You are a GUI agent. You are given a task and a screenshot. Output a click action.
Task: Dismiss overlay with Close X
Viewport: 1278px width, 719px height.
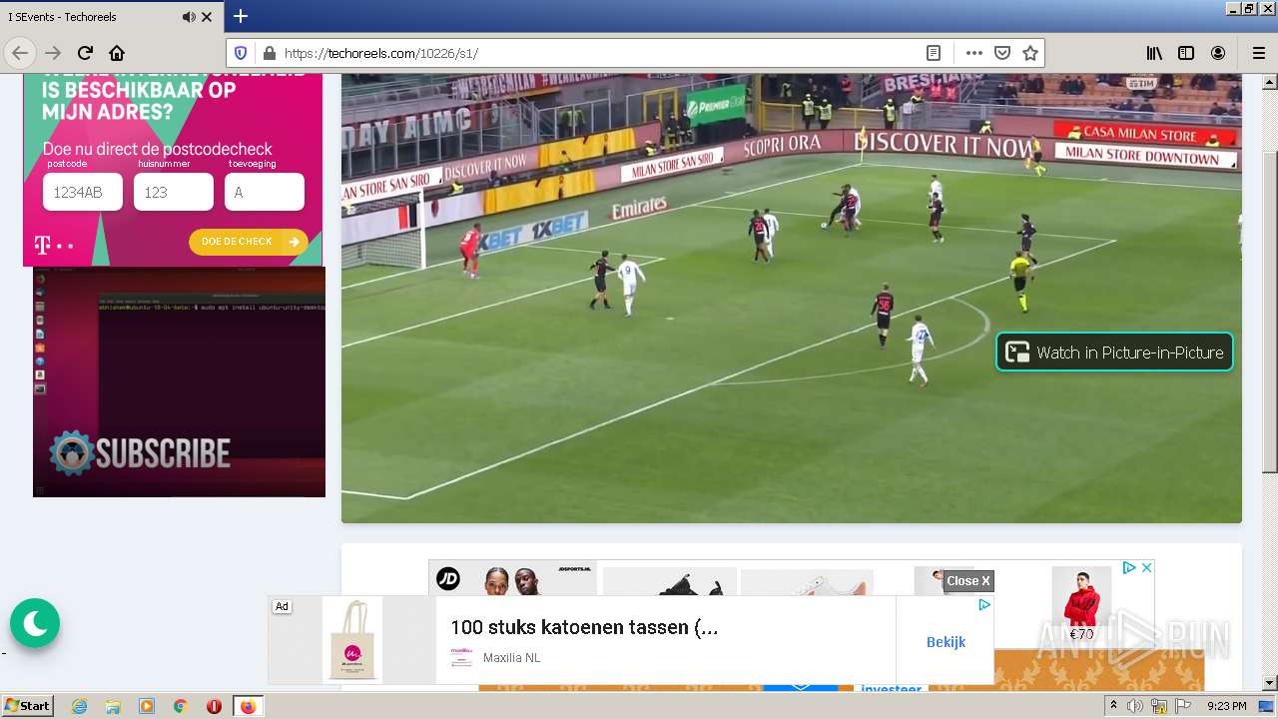click(x=968, y=581)
